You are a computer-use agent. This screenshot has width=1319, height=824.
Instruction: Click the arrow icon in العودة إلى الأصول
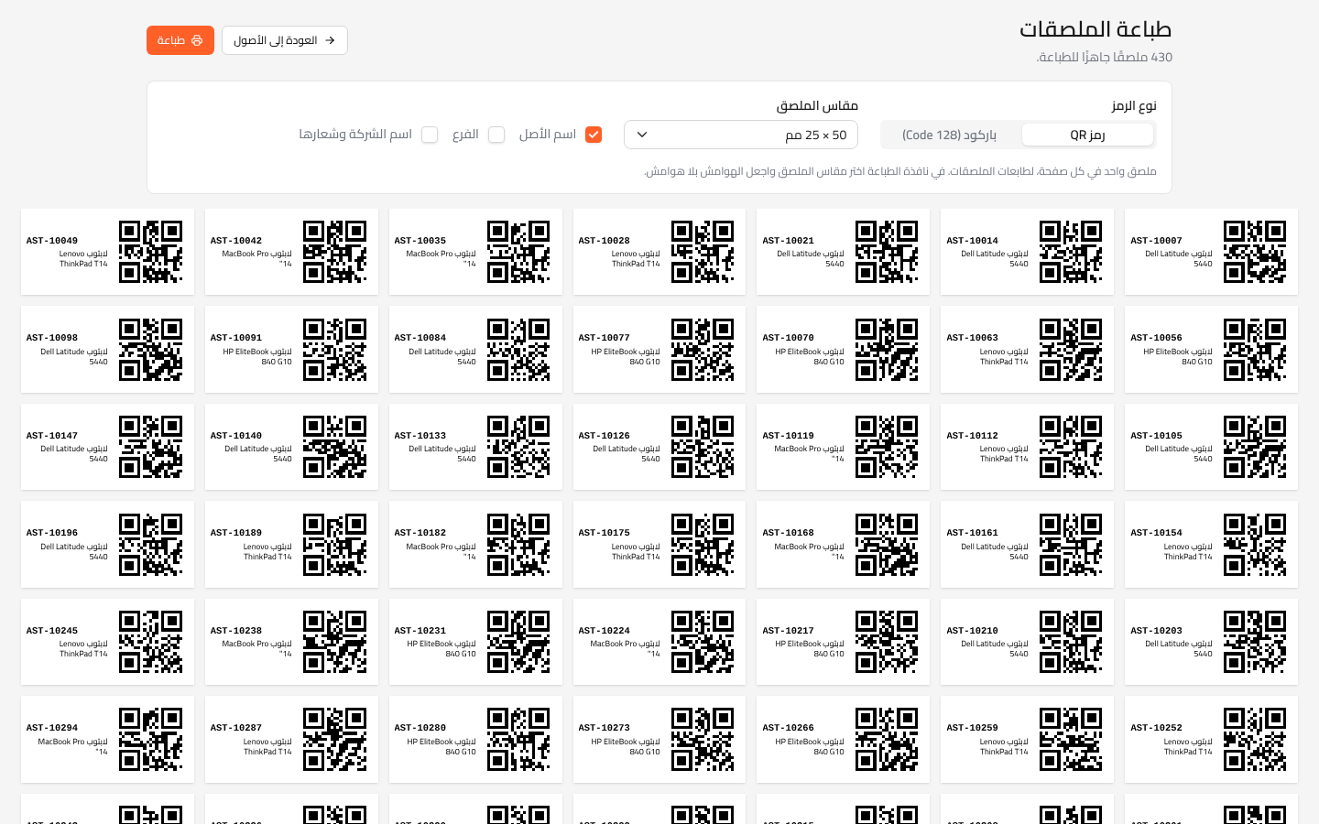point(330,40)
